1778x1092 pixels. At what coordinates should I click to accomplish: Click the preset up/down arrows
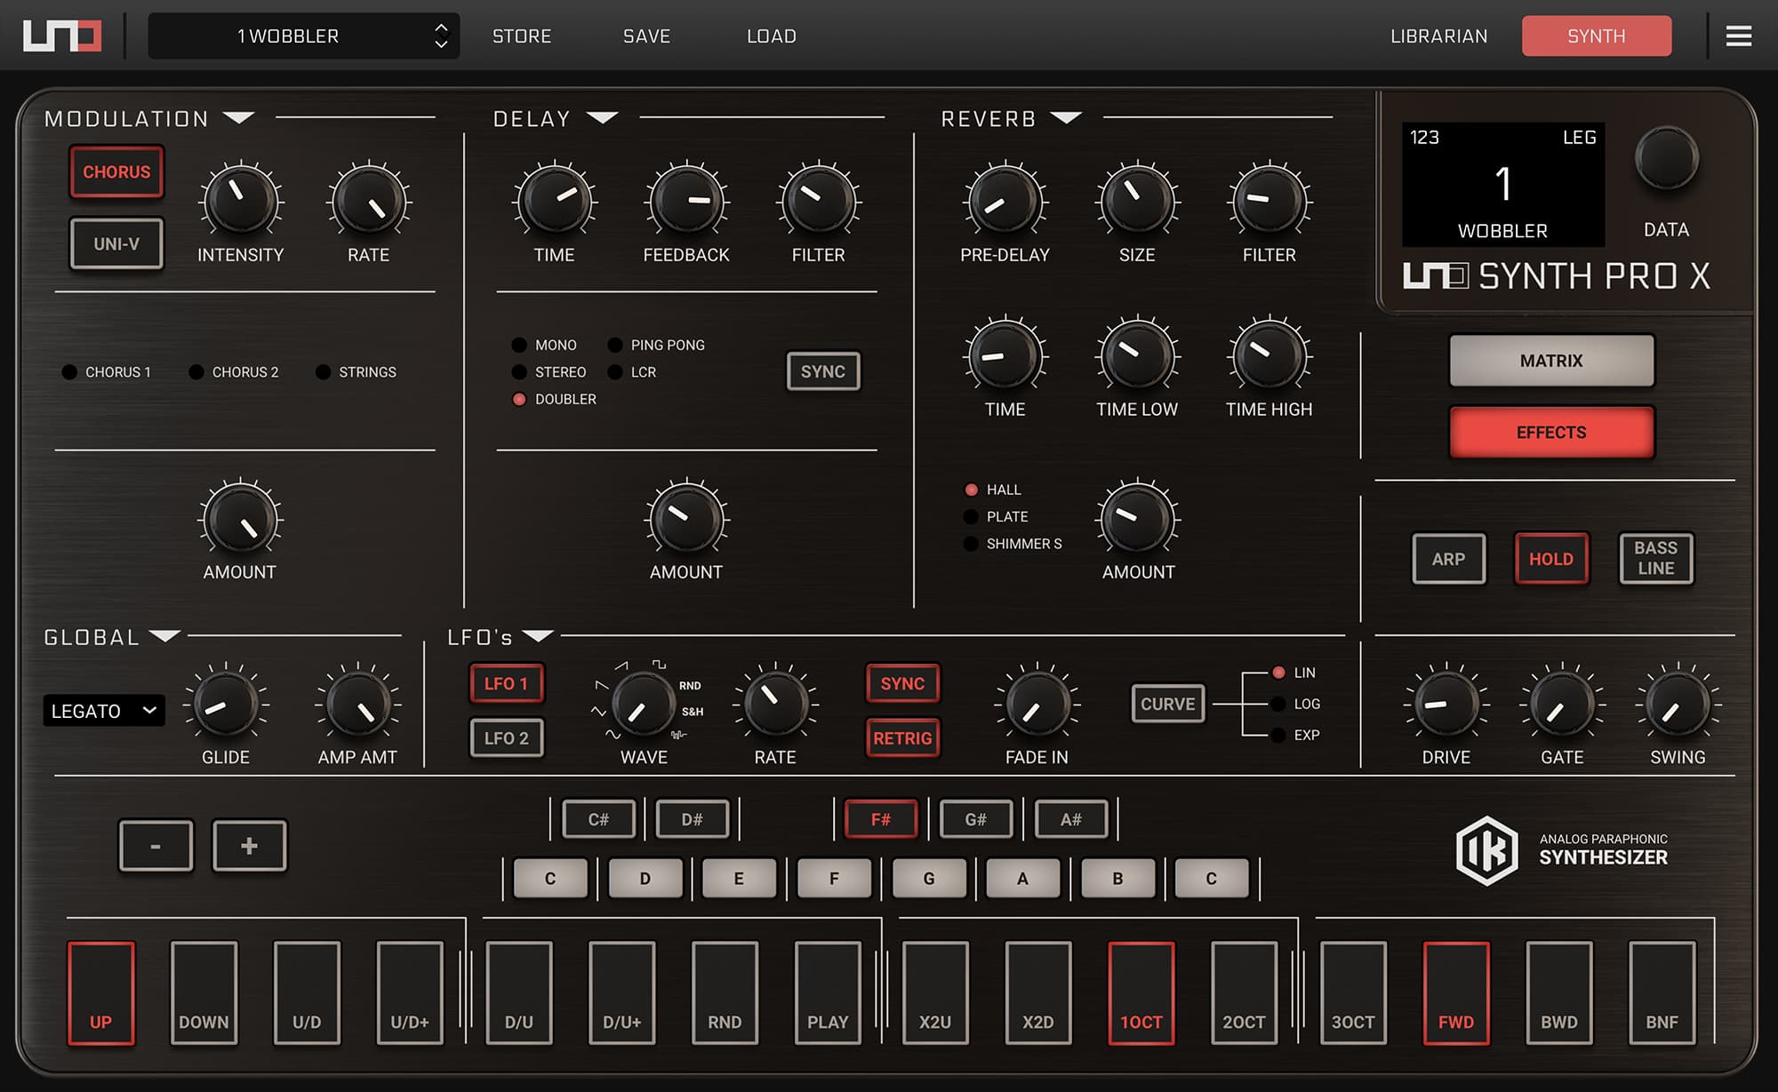coord(441,36)
